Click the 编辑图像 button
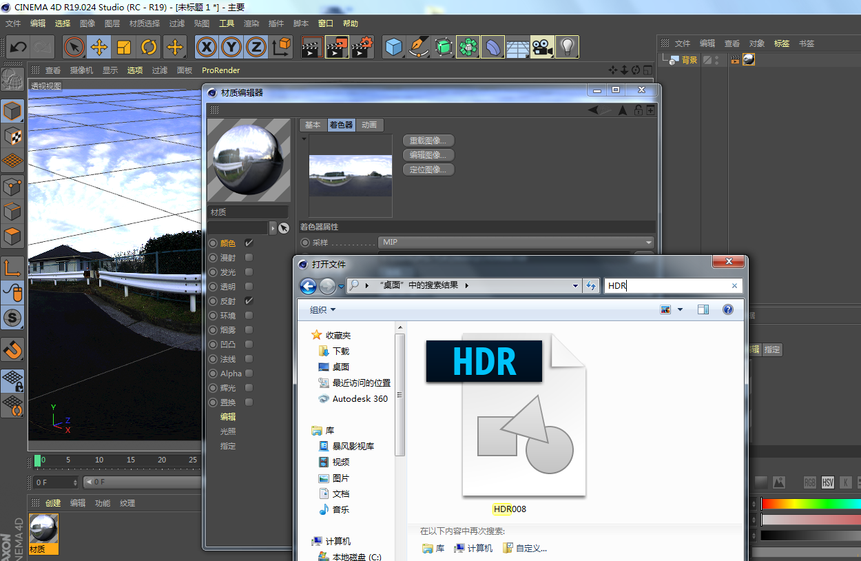This screenshot has height=561, width=861. 428,155
